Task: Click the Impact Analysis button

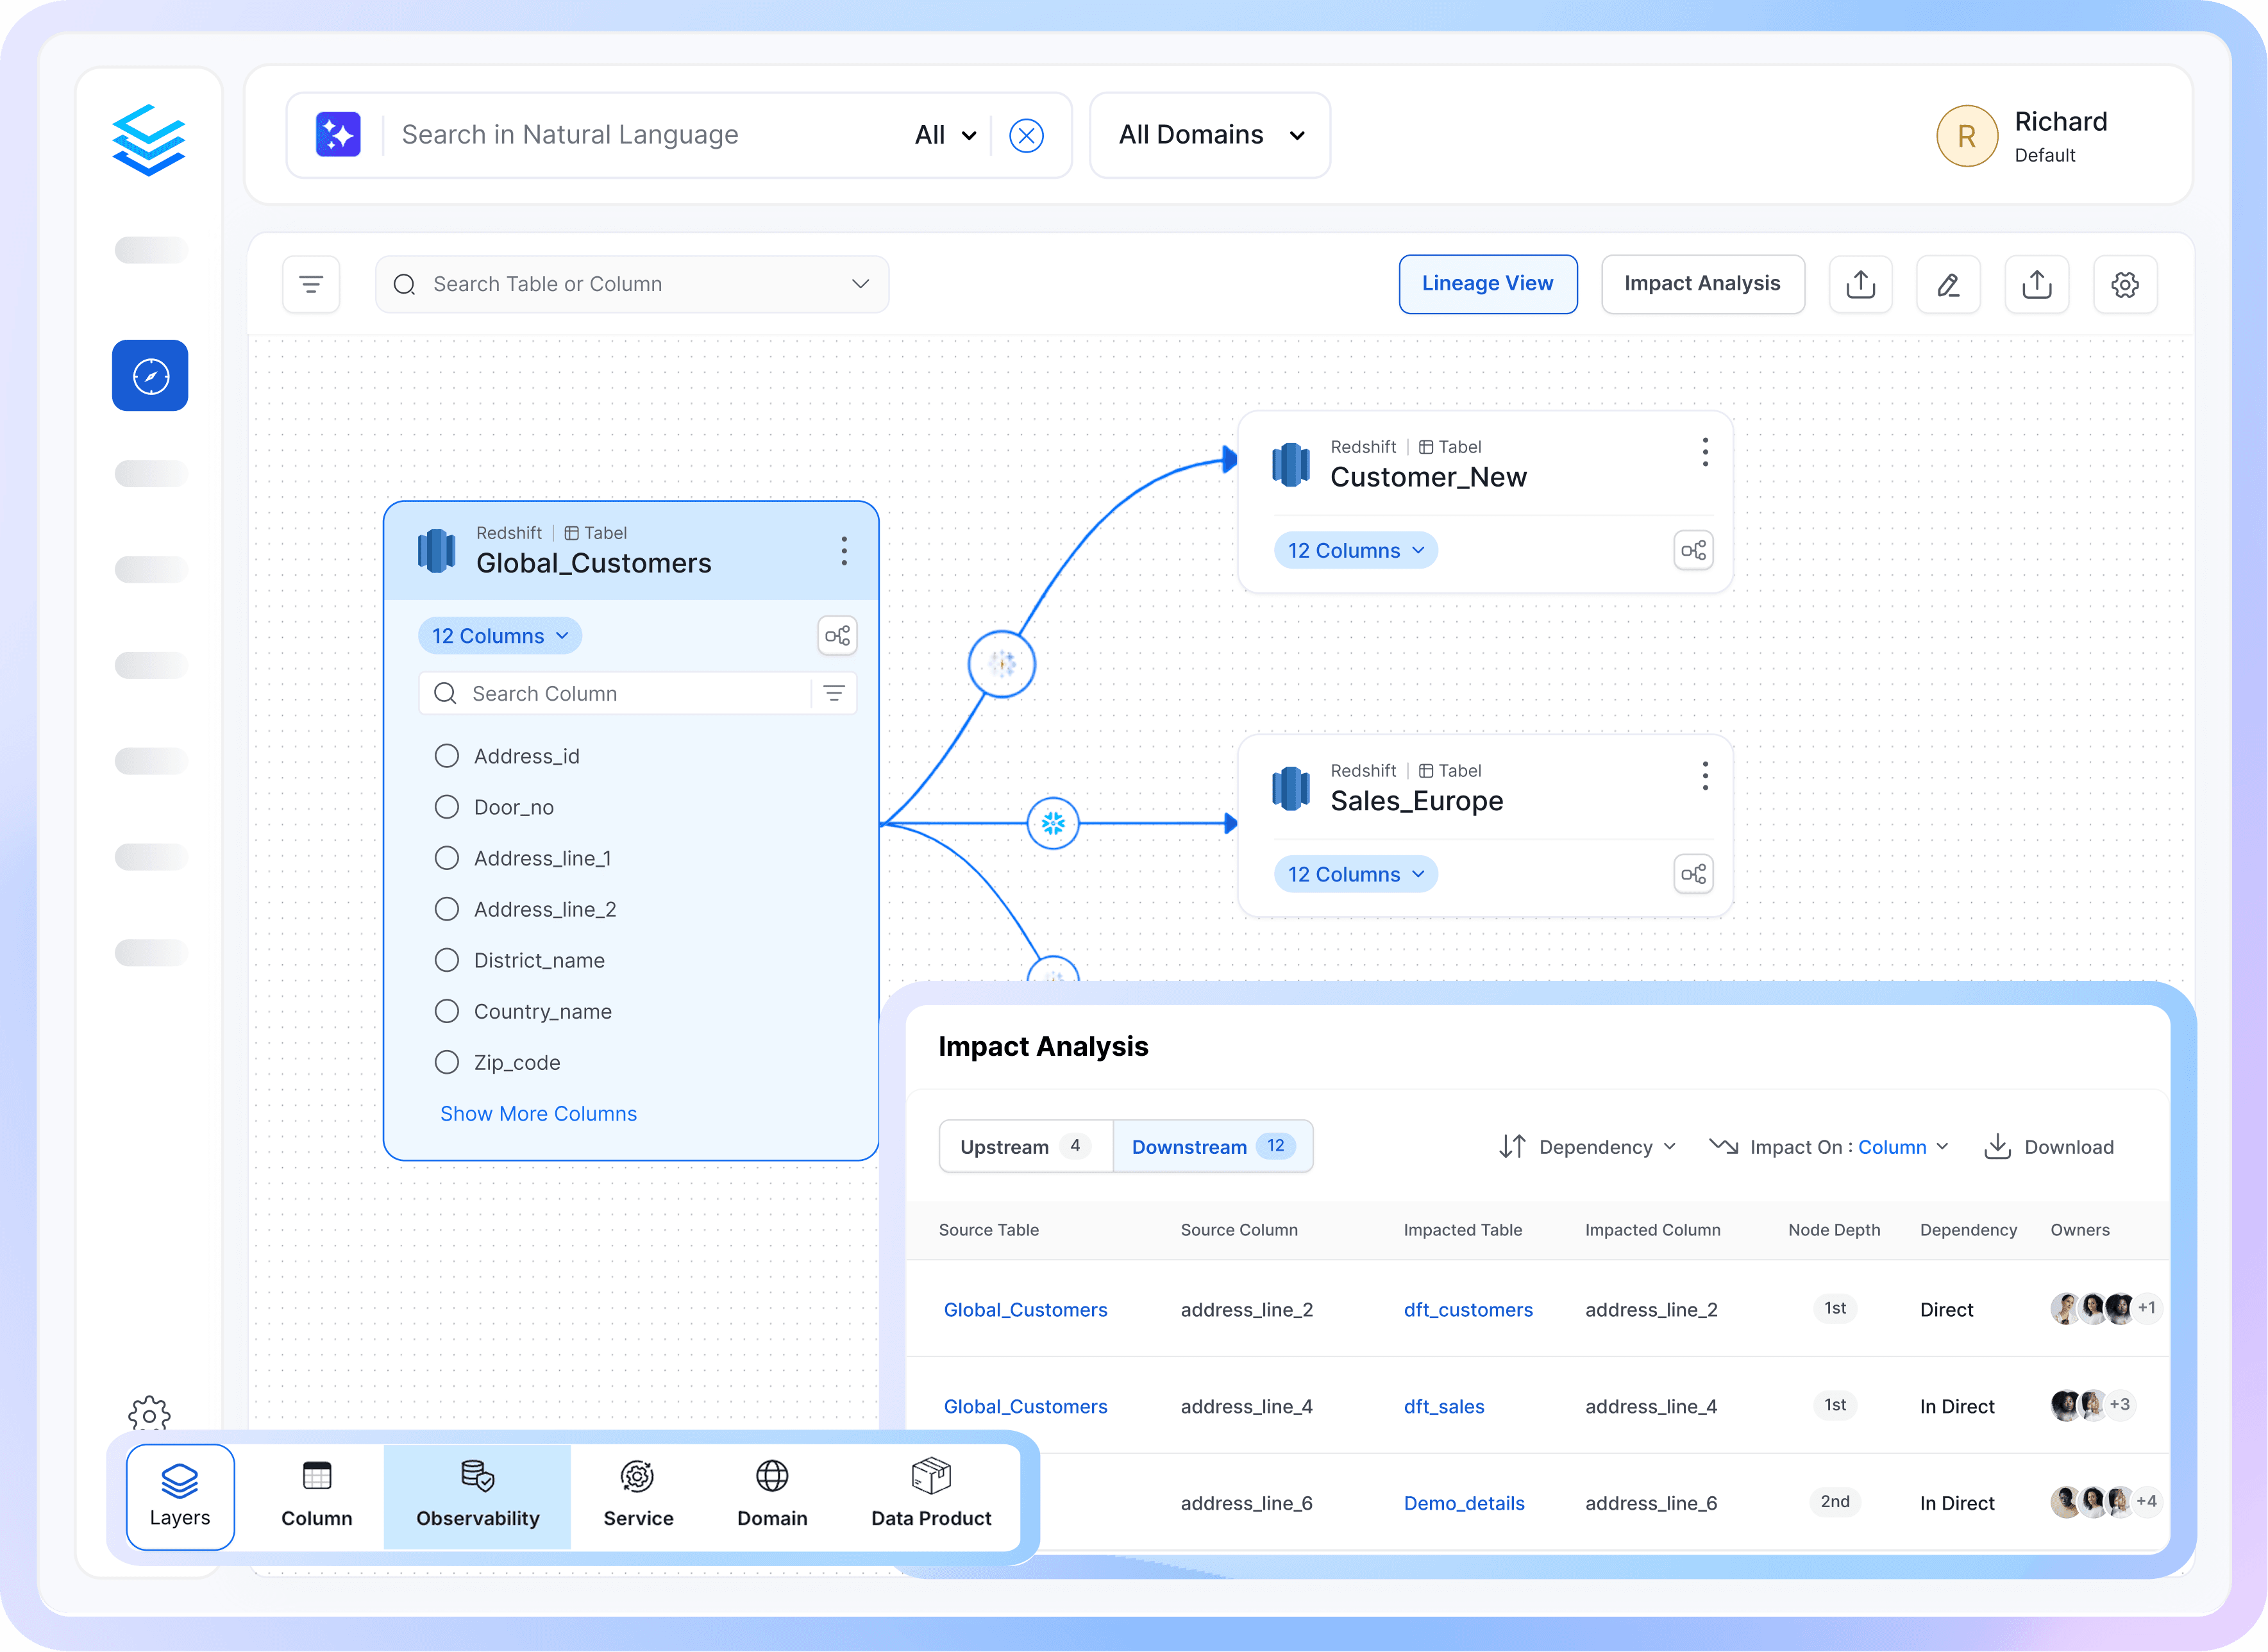Action: pos(1702,284)
